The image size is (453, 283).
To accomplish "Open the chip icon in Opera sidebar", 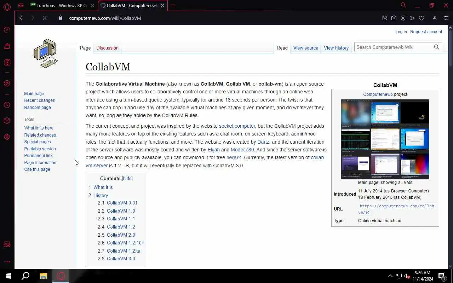I will tap(7, 62).
